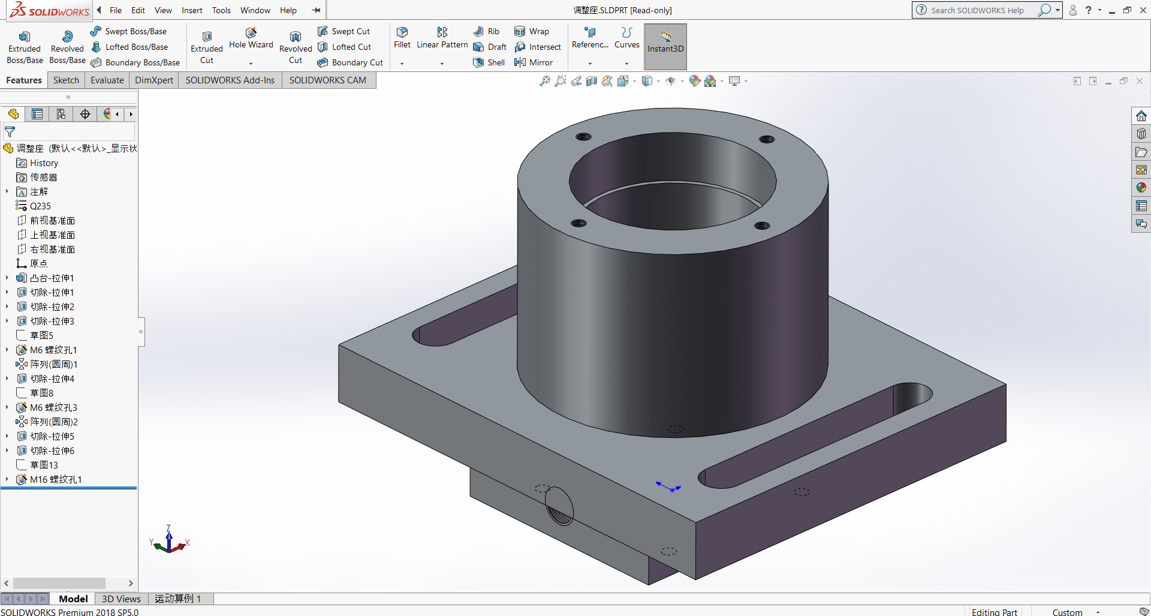Open Edit Appearance color icon
1151x616 pixels.
[695, 81]
